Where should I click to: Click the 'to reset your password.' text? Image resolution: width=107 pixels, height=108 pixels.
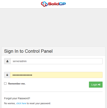[39, 104]
